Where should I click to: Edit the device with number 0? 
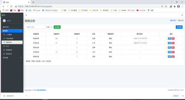pos(169,52)
